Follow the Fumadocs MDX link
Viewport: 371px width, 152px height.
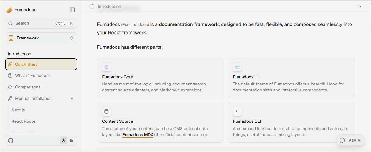[138, 135]
